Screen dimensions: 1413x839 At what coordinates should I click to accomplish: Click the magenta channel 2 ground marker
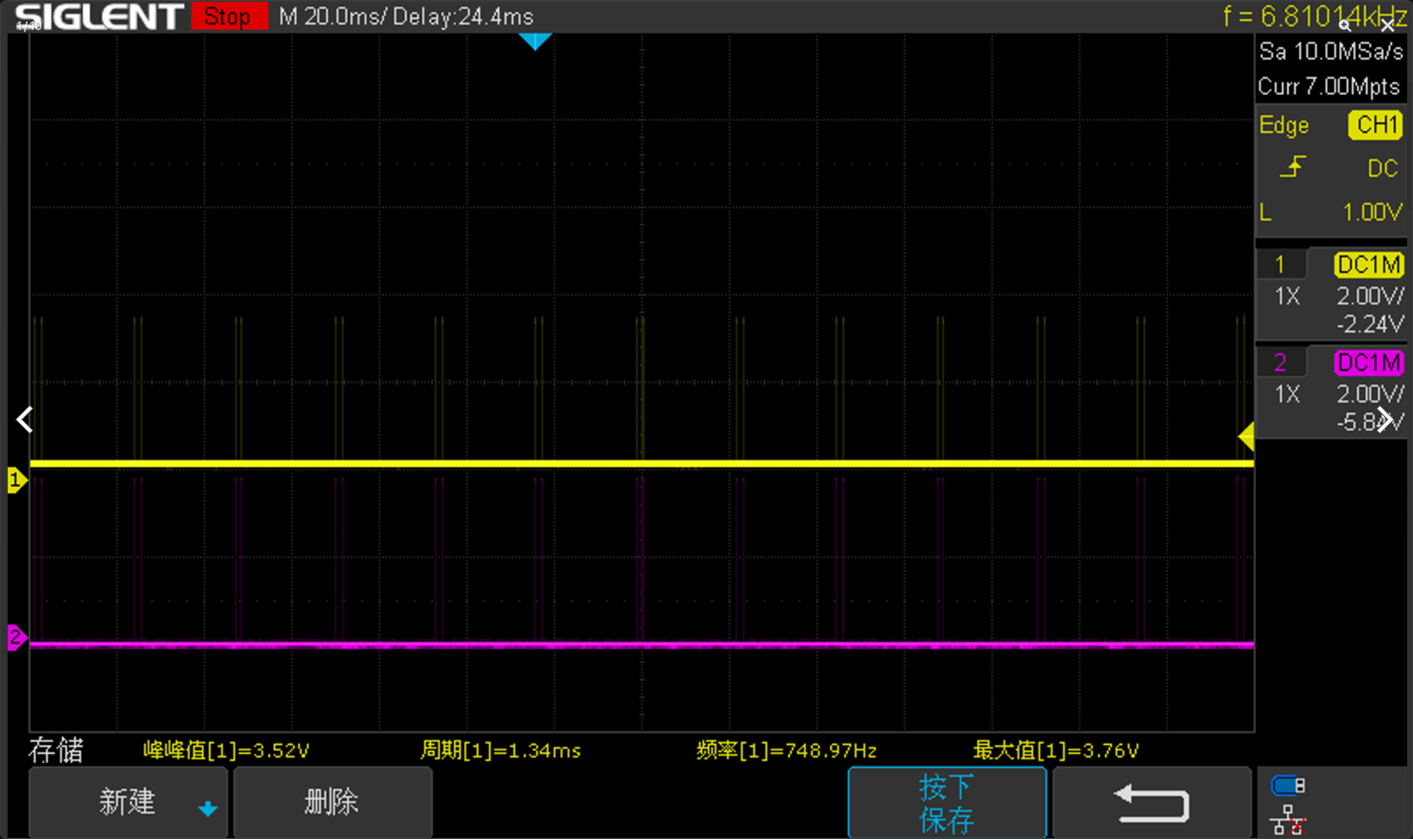[x=17, y=637]
